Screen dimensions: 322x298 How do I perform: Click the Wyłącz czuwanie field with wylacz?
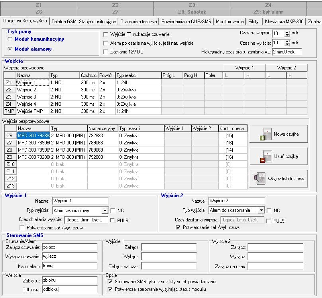pos(70,256)
